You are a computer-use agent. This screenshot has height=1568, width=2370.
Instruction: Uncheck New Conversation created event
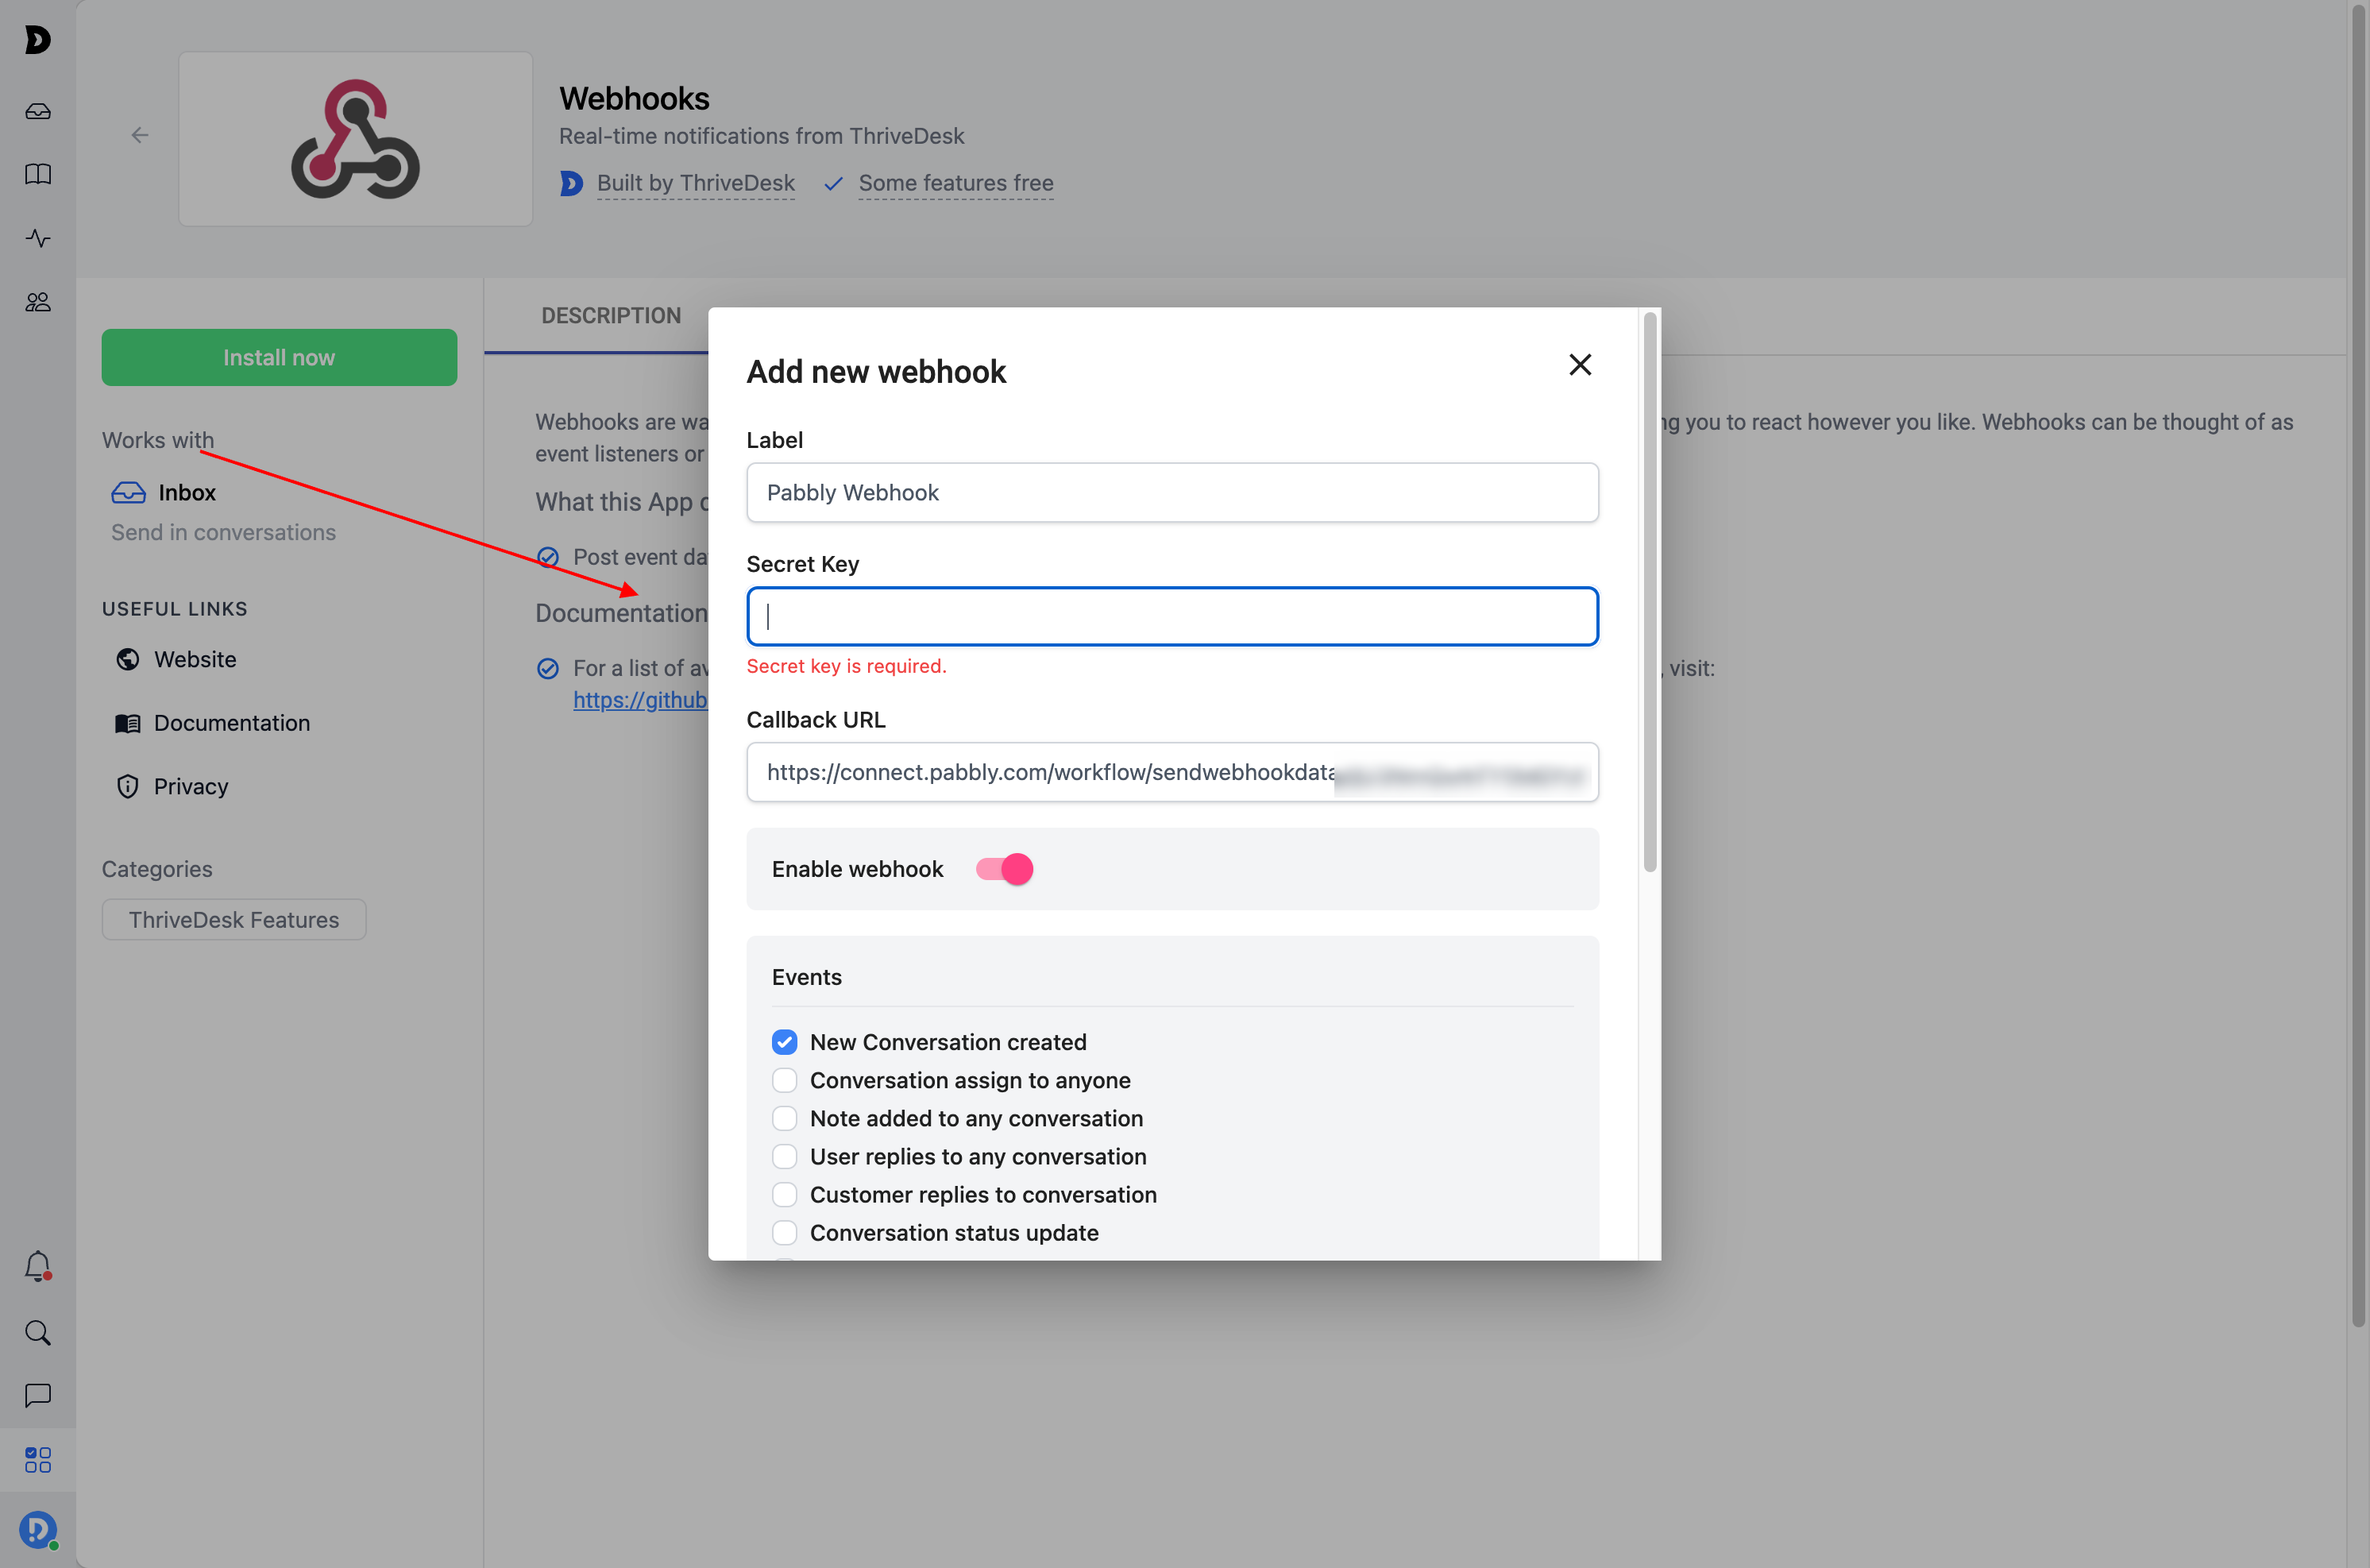coord(785,1042)
